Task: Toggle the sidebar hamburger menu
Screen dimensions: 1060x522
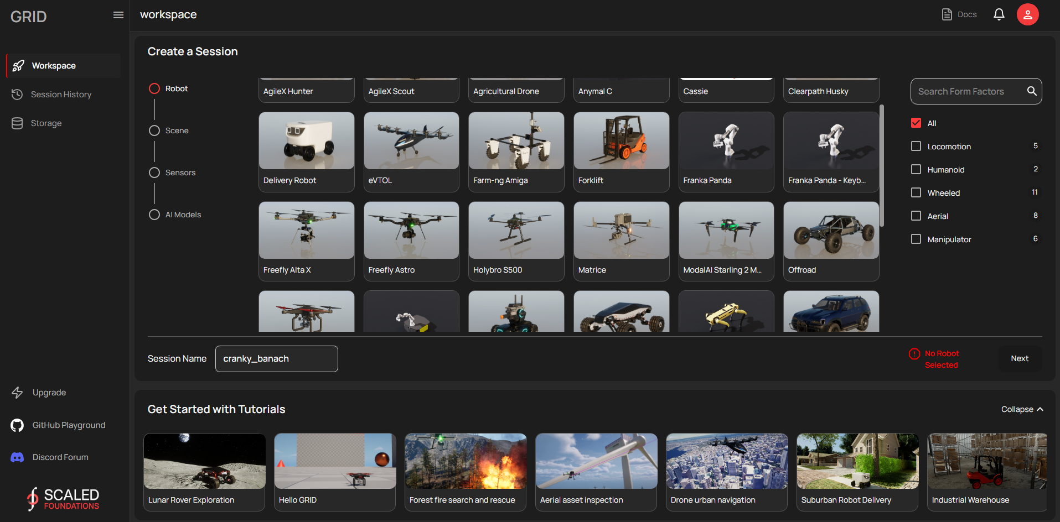Action: [118, 15]
